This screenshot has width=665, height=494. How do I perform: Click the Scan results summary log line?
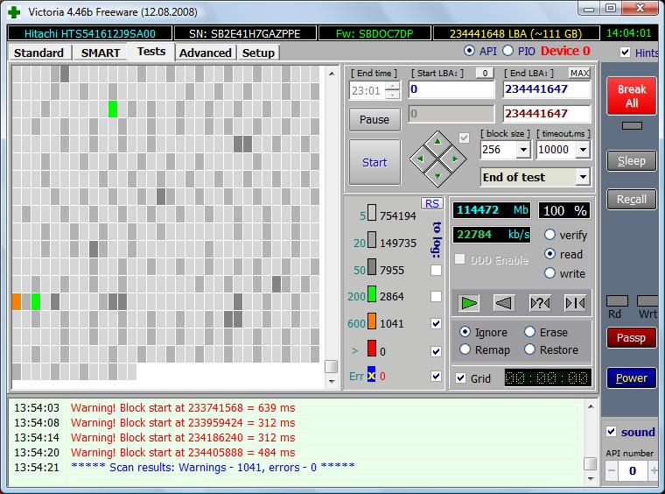(x=213, y=467)
